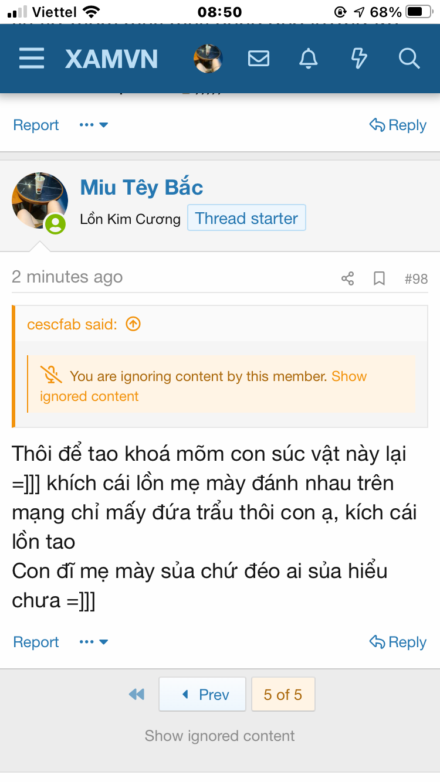Click Show ignored content in the quote
Viewport: 440px width, 782px height.
click(x=348, y=376)
